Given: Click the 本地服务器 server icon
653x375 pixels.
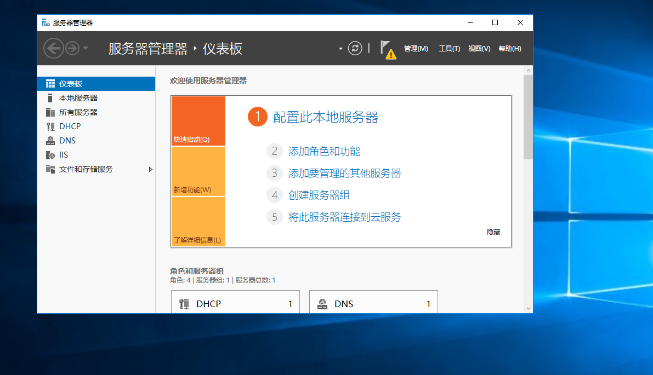Looking at the screenshot, I should (50, 98).
